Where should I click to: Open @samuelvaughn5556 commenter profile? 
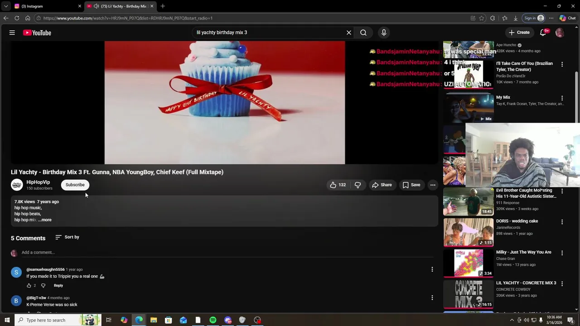tap(45, 269)
